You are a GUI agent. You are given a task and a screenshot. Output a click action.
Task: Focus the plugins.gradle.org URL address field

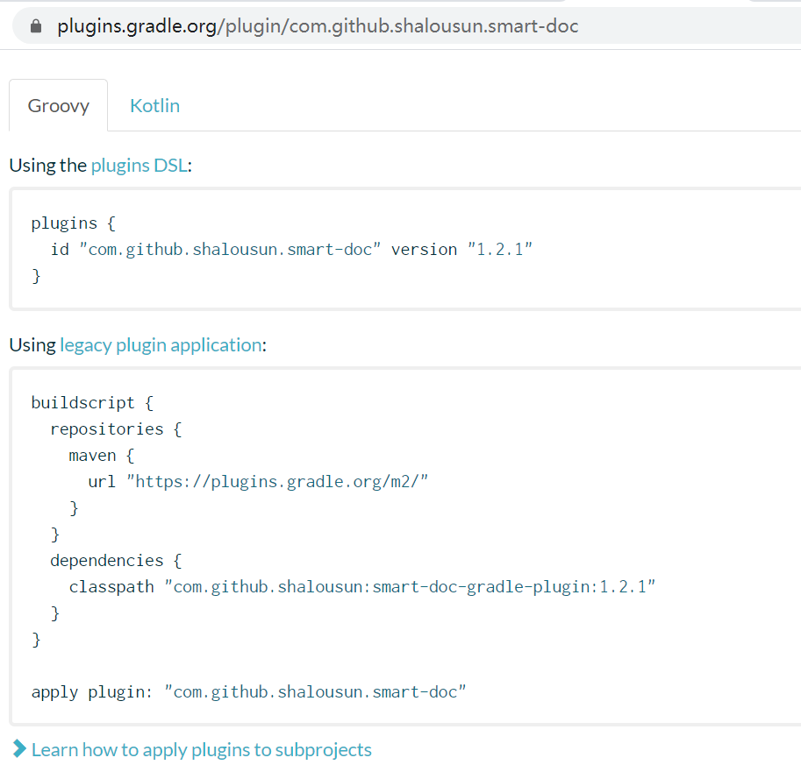pos(318,26)
